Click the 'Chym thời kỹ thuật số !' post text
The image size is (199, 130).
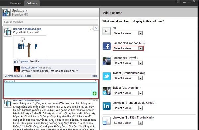point(26,32)
